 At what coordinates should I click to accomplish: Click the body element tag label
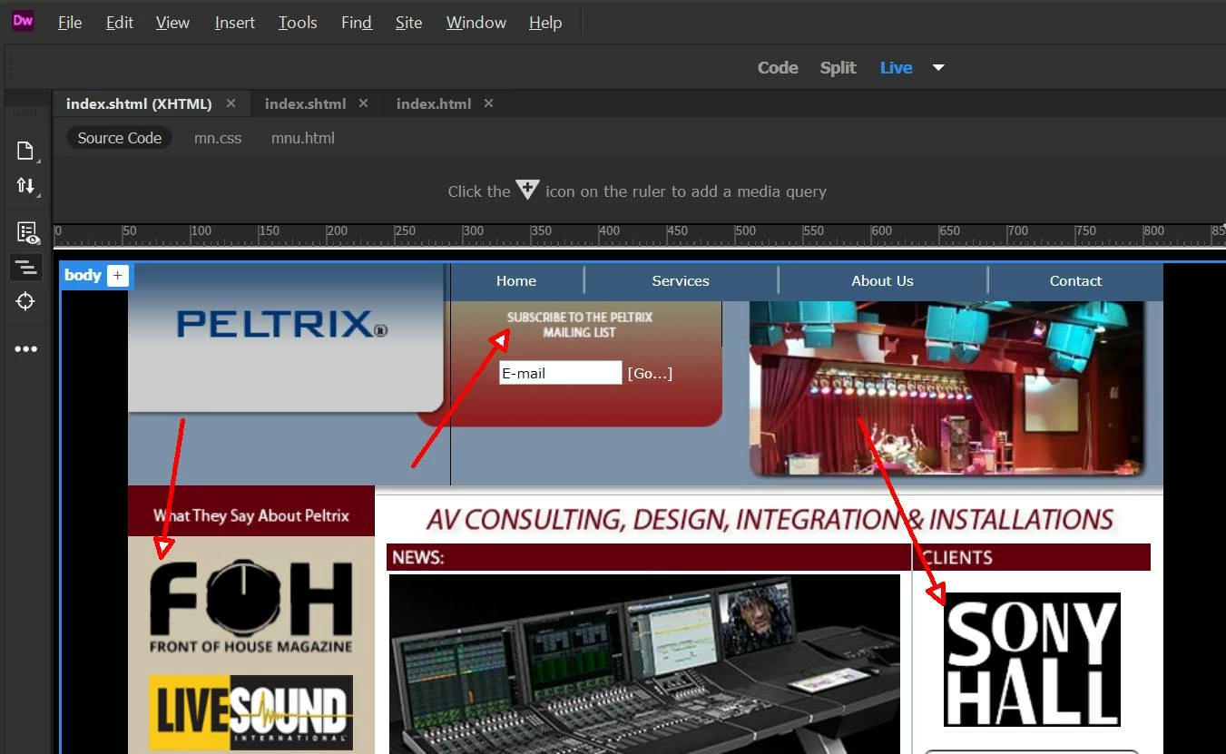[83, 276]
